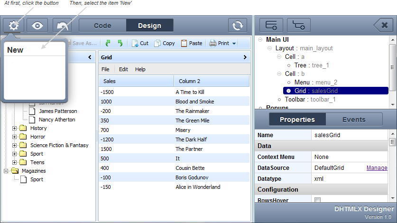
Task: Click the refresh arrows button
Action: coord(238,25)
